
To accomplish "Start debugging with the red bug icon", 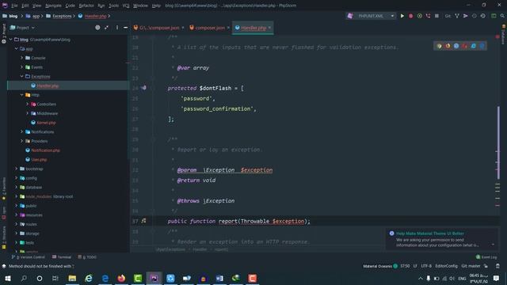I will (x=410, y=16).
